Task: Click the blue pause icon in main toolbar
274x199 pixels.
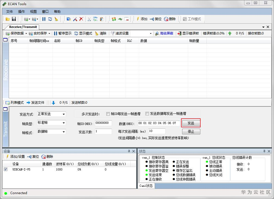Action: coord(44,19)
